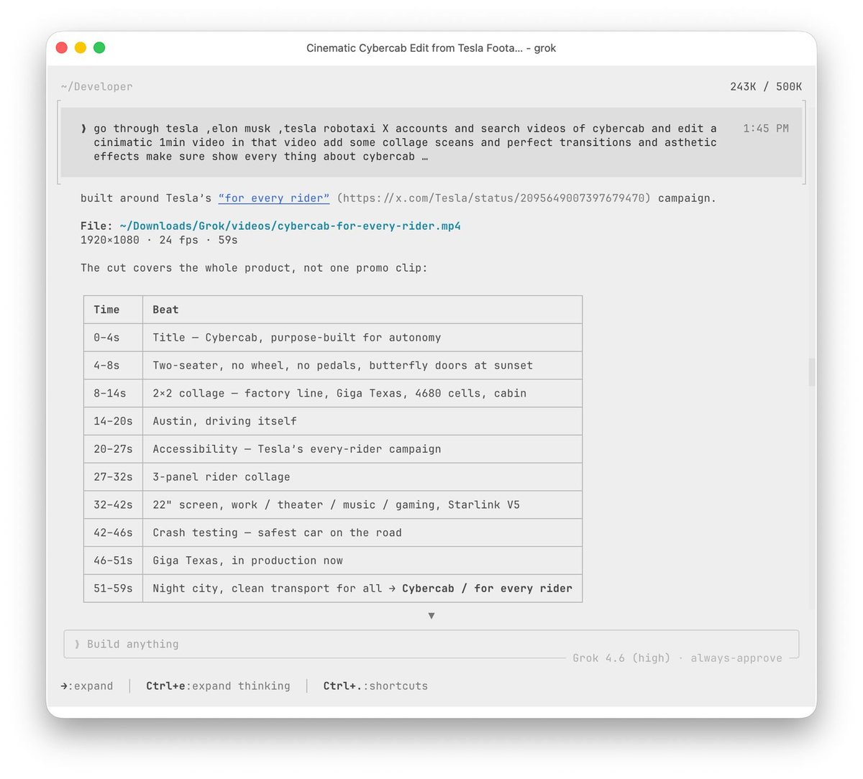Click the "20–27s" time cell
863x779 pixels.
(x=113, y=449)
